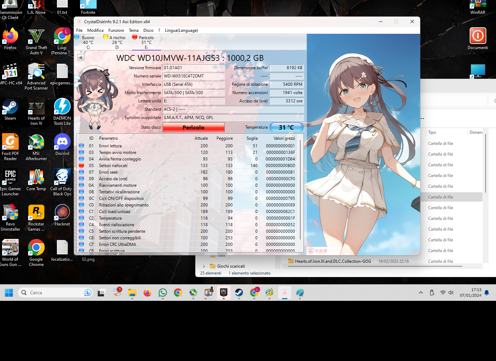Select Hearts.of.Iron.III folder in Explorer
496x361 pixels.
(x=333, y=261)
